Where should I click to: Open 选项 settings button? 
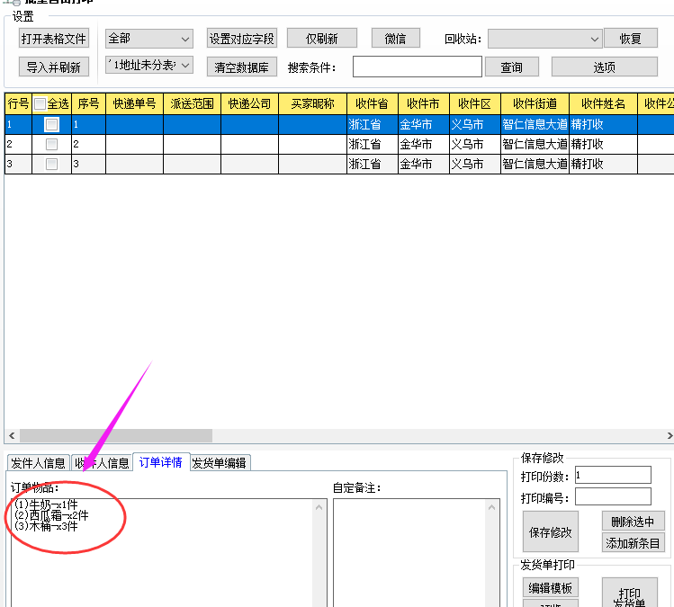click(604, 67)
